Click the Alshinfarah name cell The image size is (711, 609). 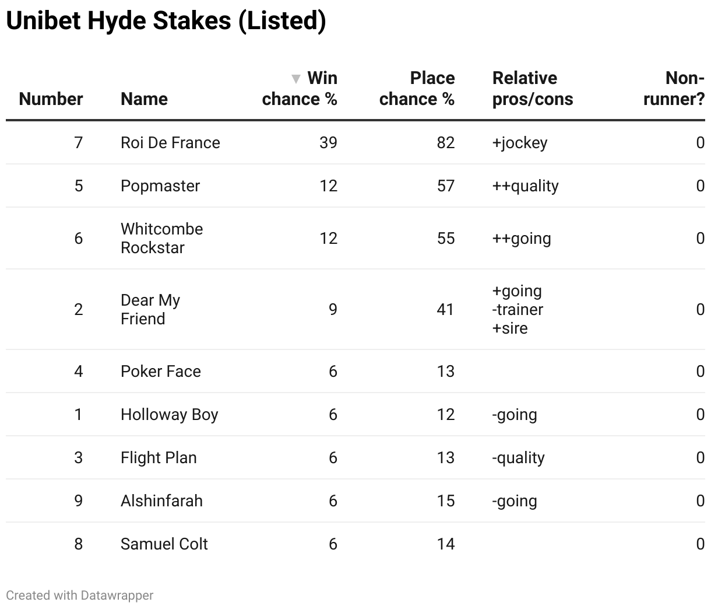(x=161, y=501)
